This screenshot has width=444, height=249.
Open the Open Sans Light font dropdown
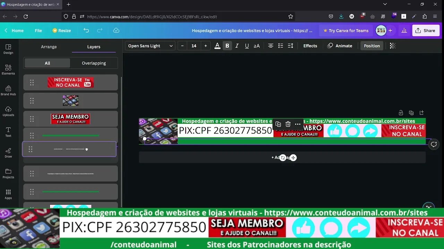(x=150, y=46)
